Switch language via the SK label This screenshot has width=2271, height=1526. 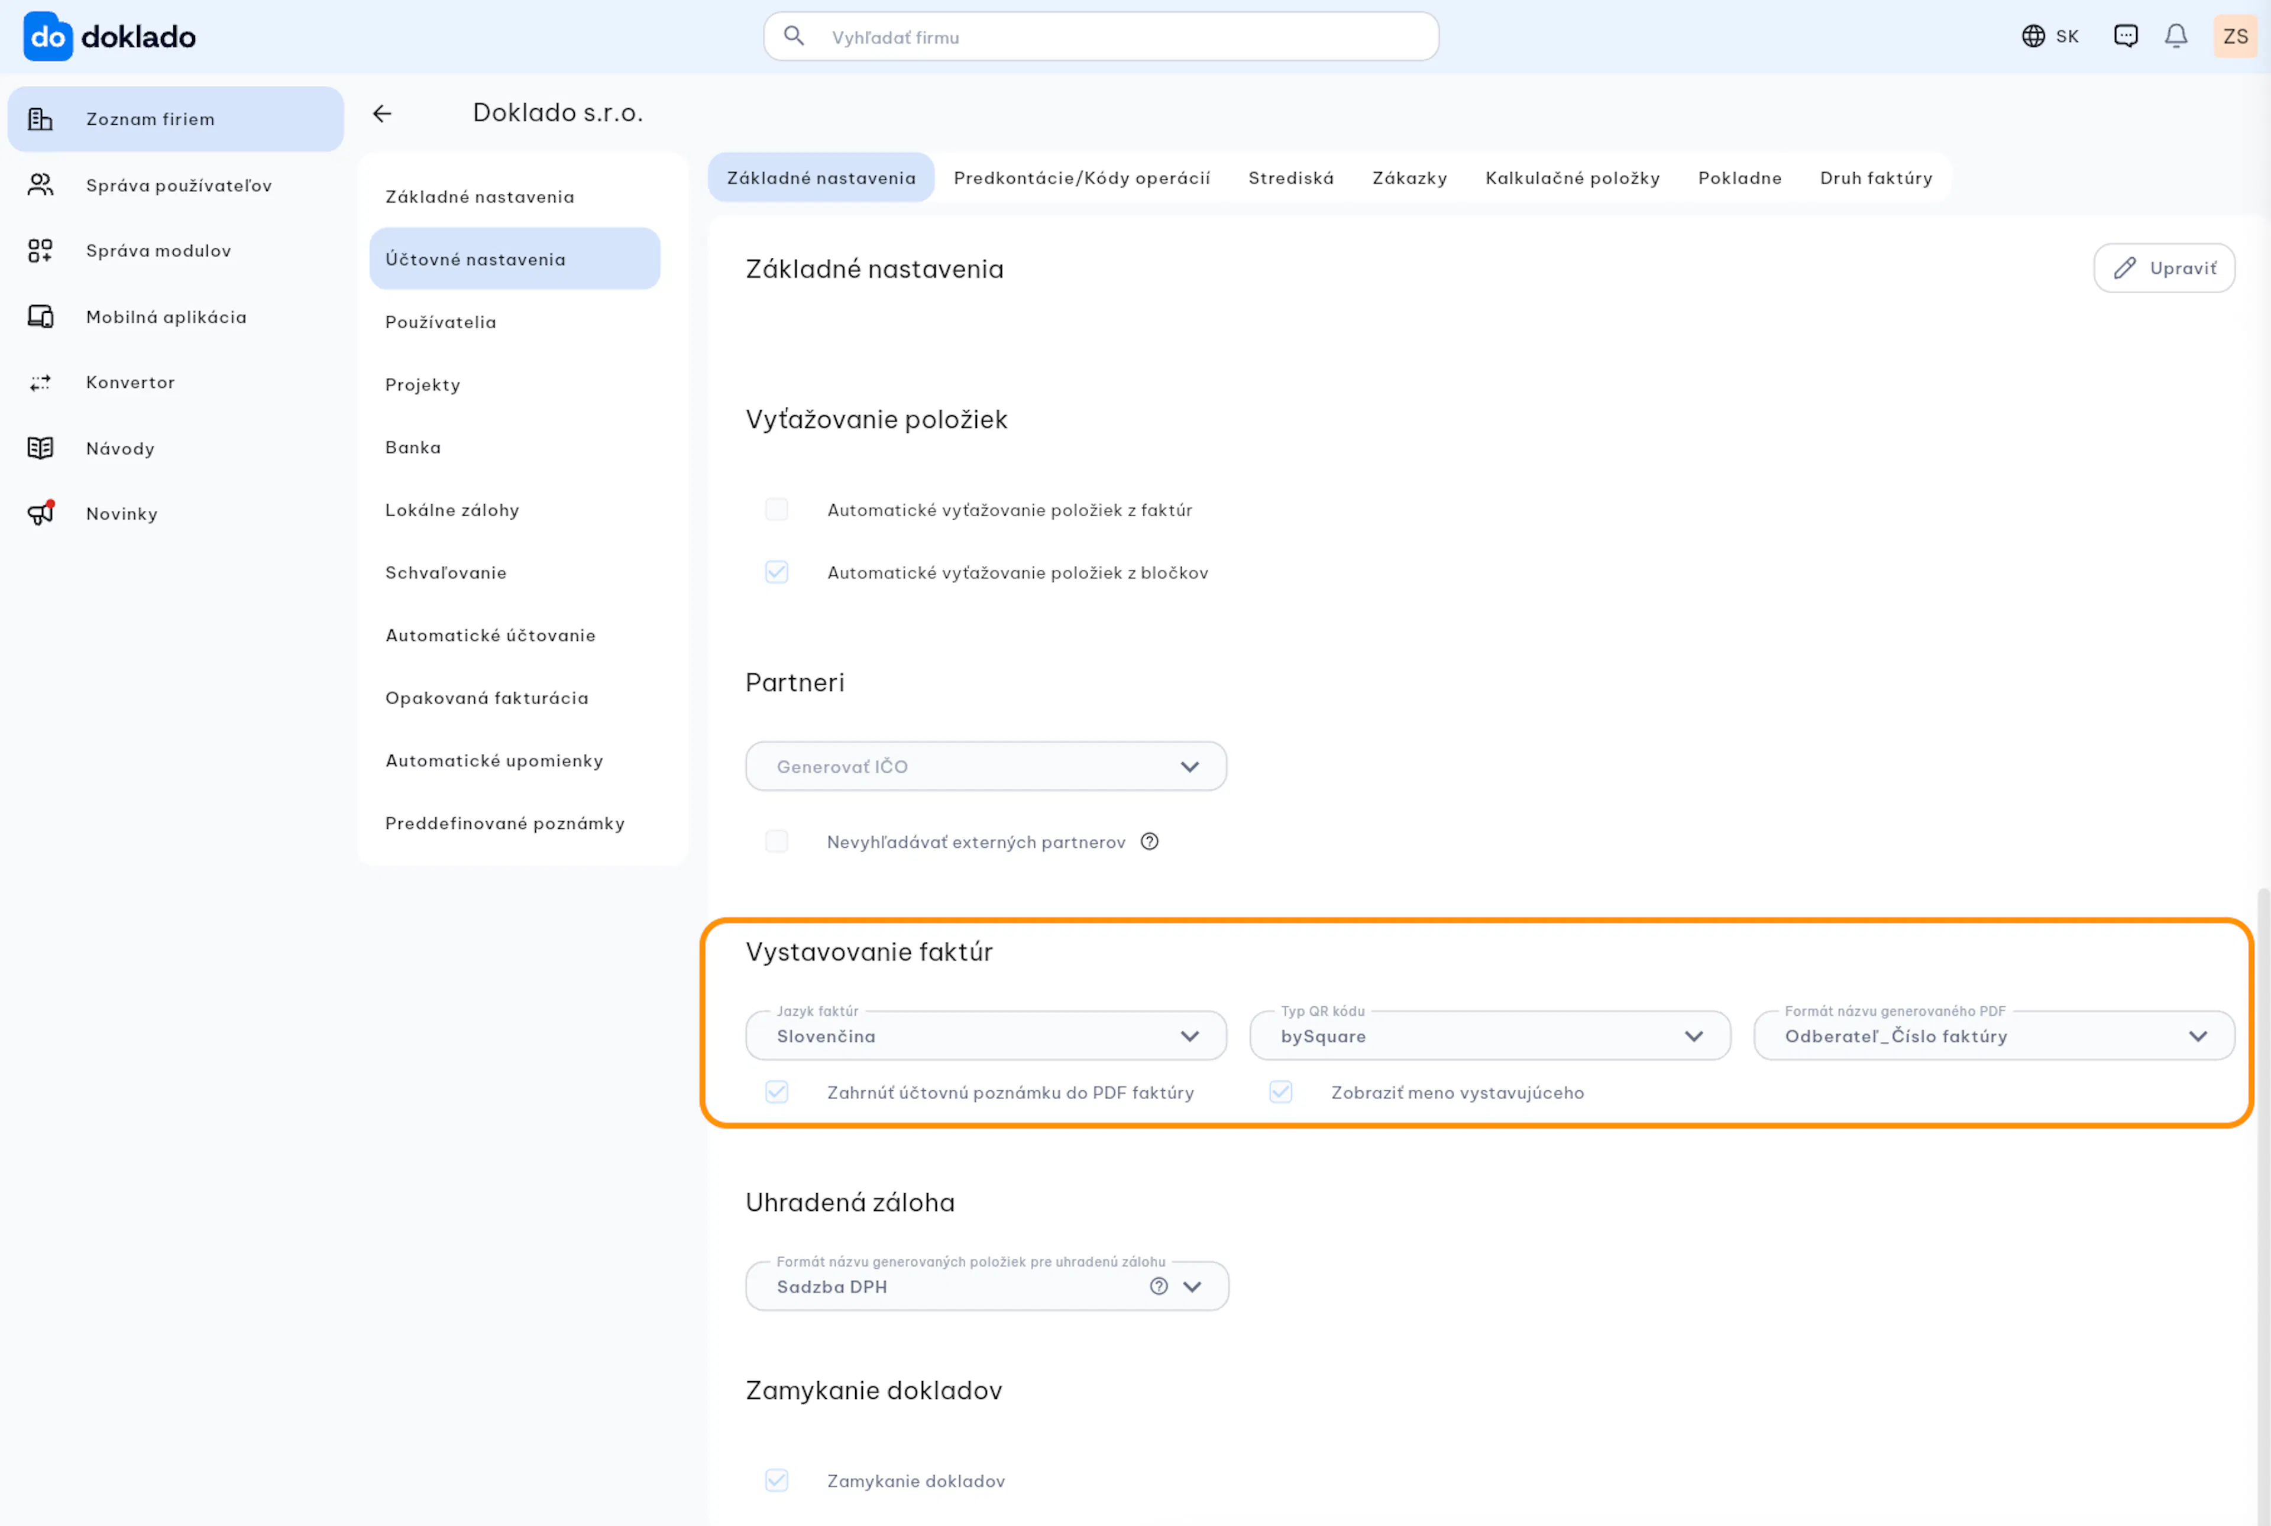click(2068, 37)
